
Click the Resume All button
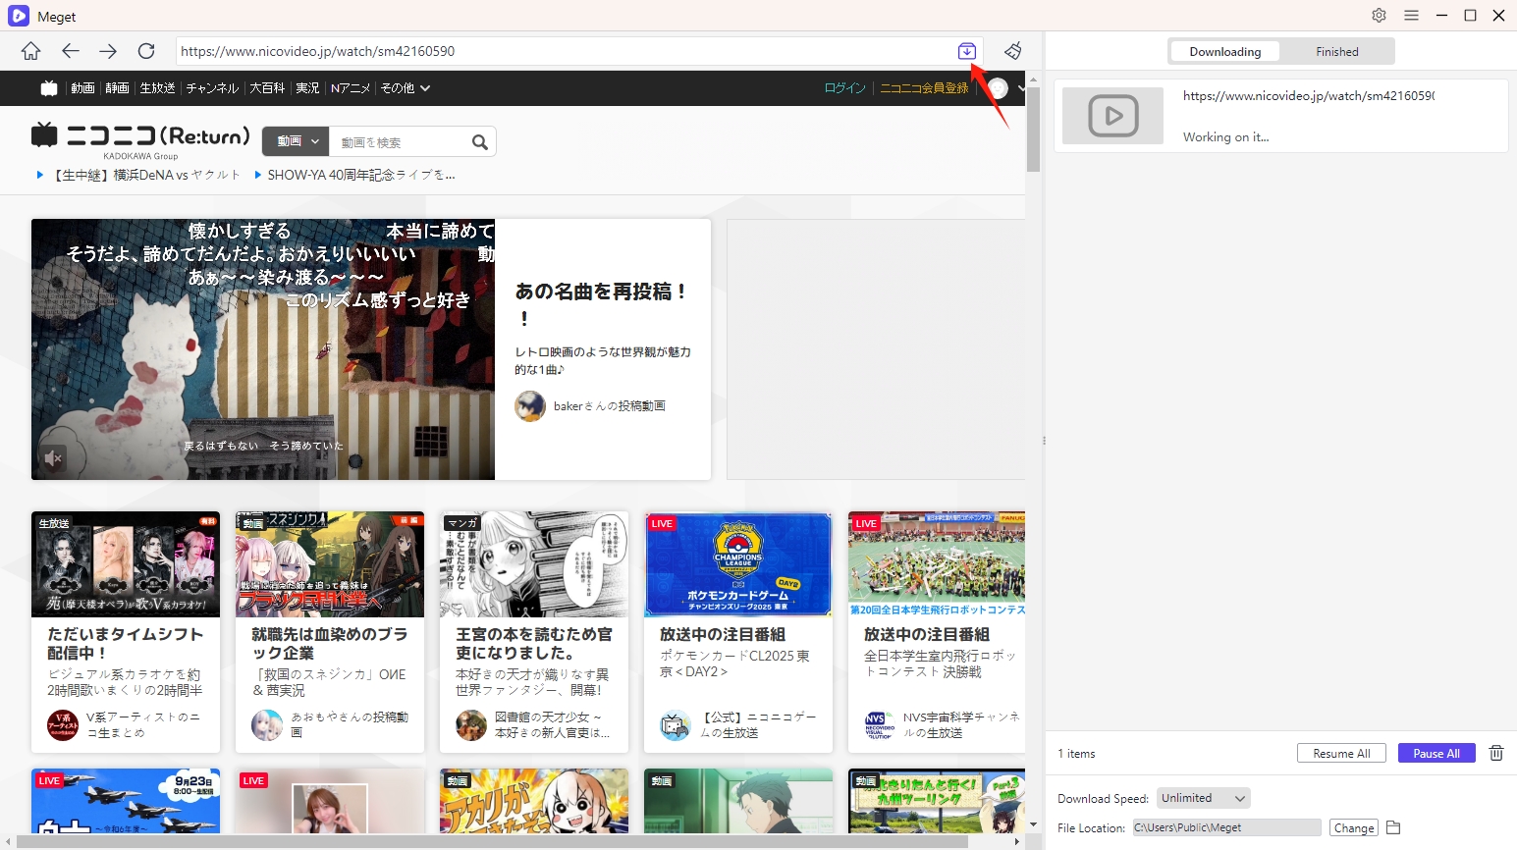1341,753
